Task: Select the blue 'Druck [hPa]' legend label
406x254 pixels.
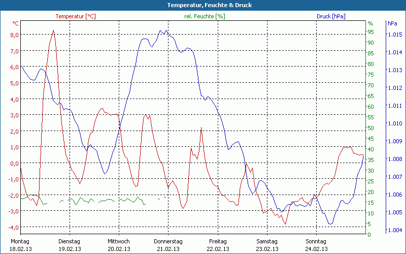Action: 330,16
